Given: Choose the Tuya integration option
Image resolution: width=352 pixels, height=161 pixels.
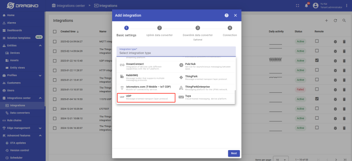Looking at the screenshot, I should (x=205, y=97).
